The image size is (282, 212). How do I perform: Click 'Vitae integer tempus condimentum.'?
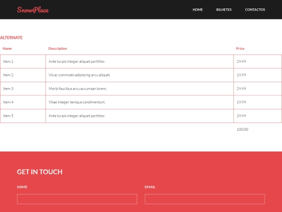pos(77,102)
